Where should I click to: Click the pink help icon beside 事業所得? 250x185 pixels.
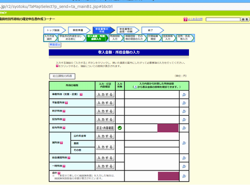[81, 95]
